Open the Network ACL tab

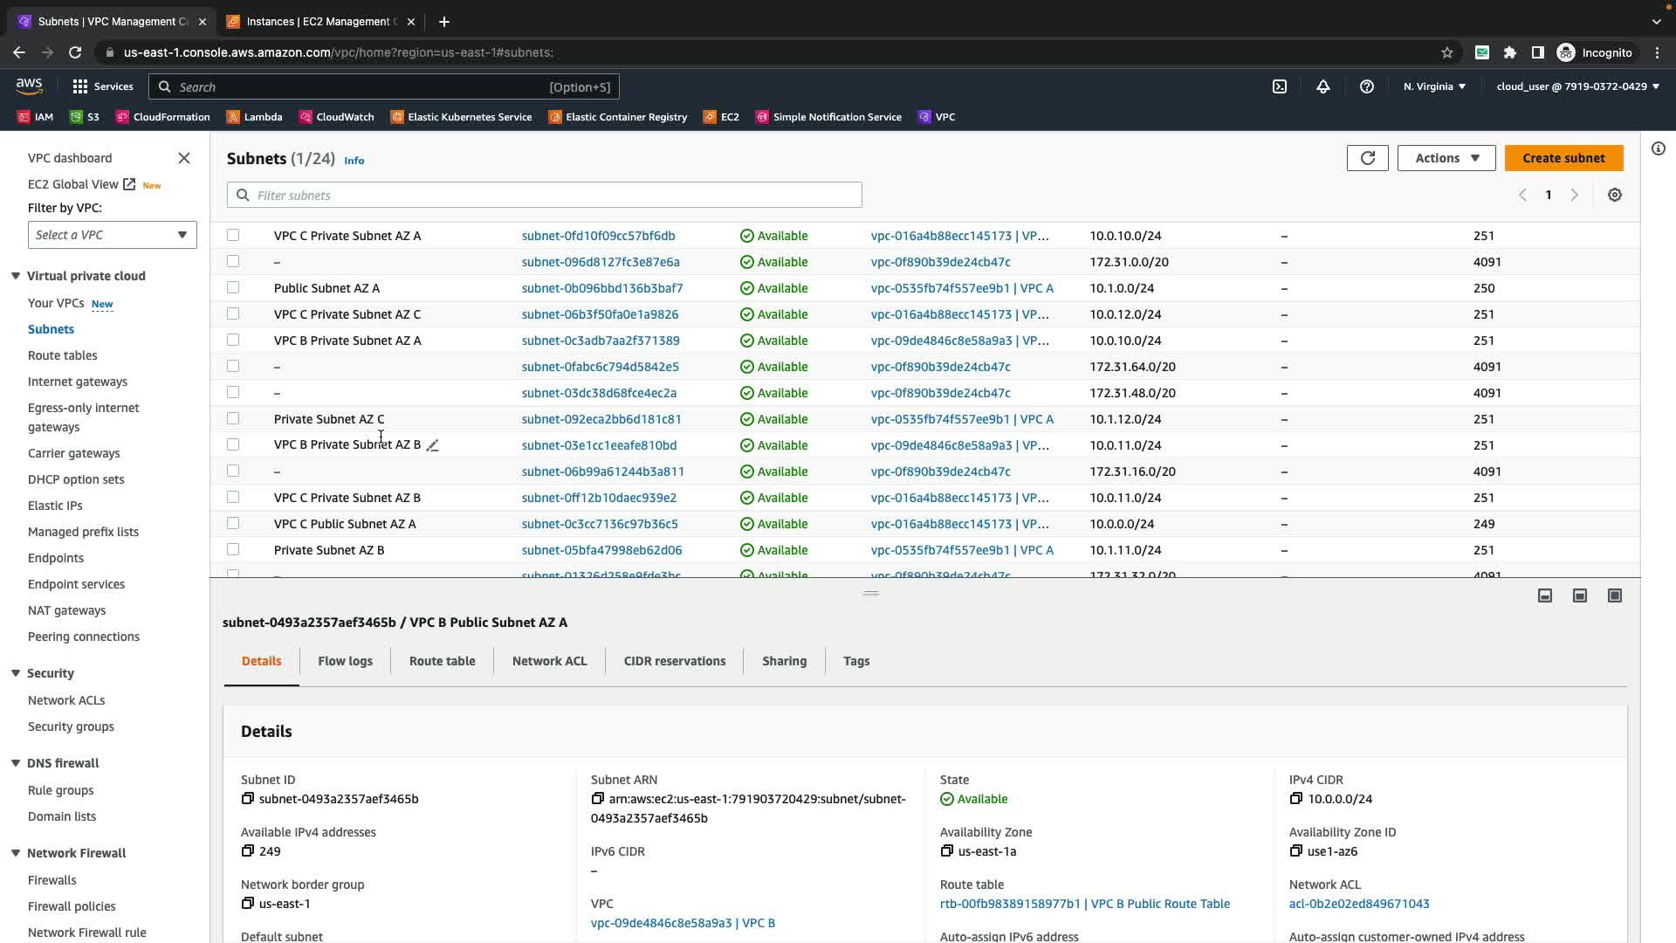[x=549, y=661]
